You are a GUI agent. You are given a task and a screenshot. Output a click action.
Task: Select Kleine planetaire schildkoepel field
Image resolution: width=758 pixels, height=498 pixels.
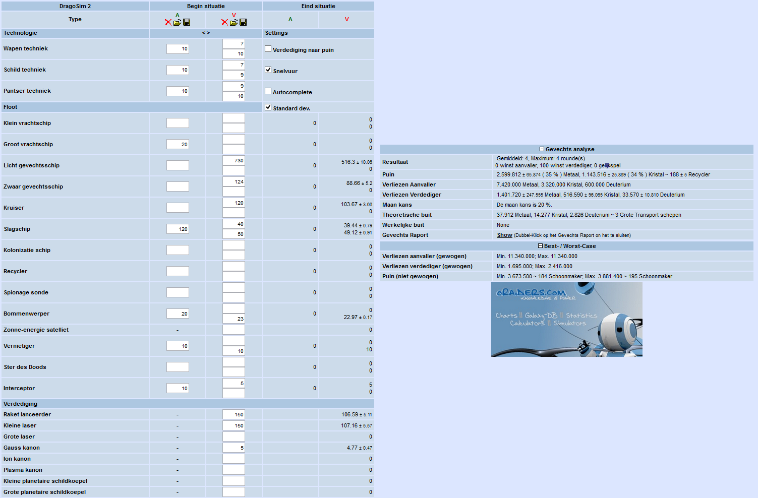pos(234,481)
